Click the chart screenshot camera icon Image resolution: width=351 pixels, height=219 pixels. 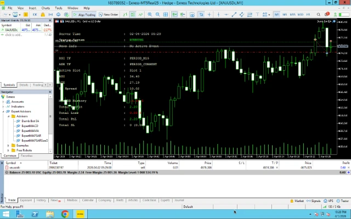[x=192, y=15]
